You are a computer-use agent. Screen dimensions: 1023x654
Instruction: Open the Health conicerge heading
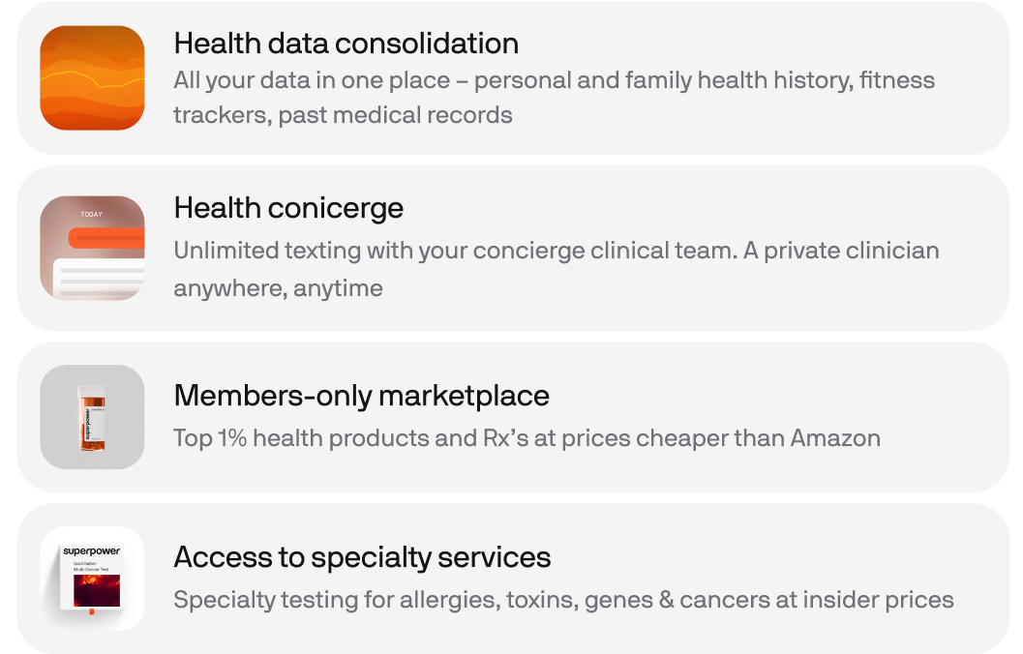(288, 209)
